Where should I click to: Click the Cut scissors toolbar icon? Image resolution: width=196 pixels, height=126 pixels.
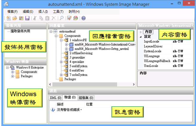(35, 18)
